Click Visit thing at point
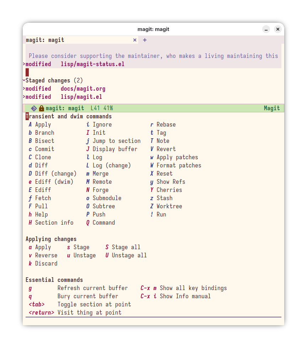Viewport: 307px width, 348px height. click(75, 313)
